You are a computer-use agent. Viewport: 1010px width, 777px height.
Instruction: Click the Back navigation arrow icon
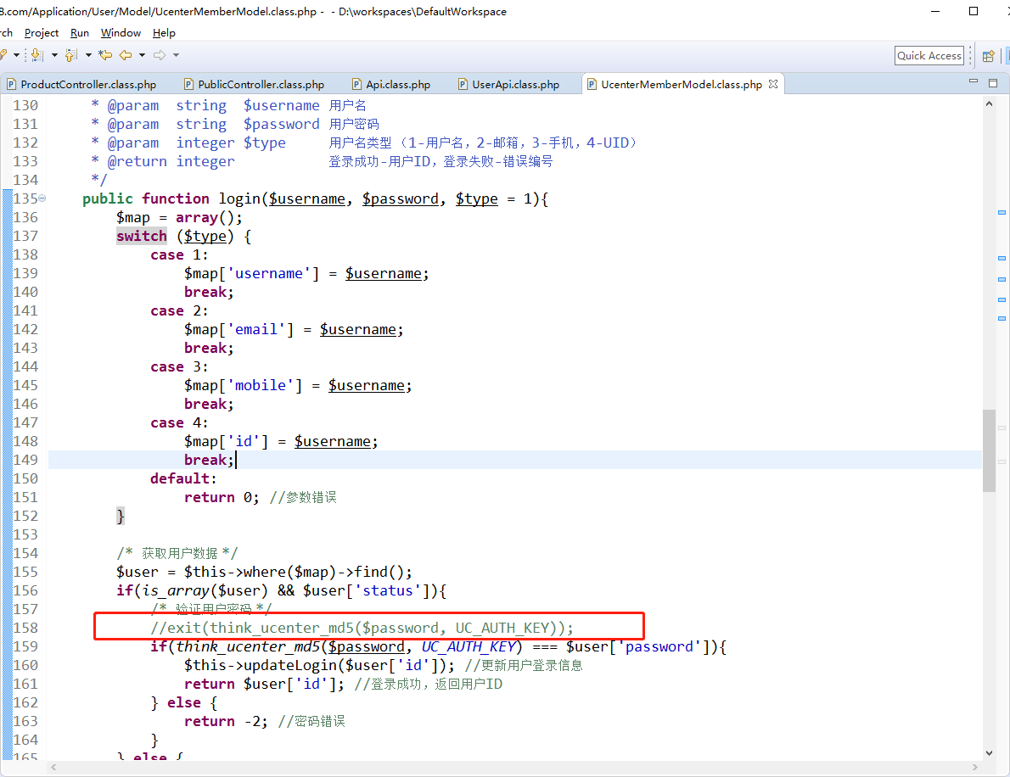point(125,55)
